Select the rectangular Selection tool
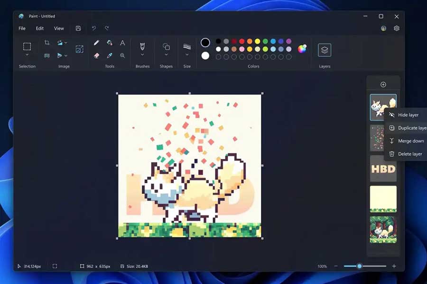The image size is (427, 284). [x=27, y=46]
